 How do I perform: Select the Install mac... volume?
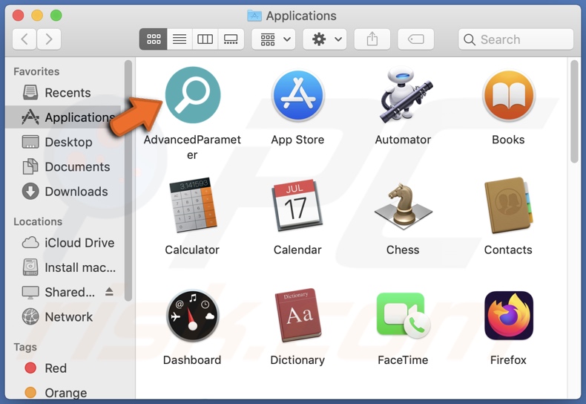click(x=64, y=267)
